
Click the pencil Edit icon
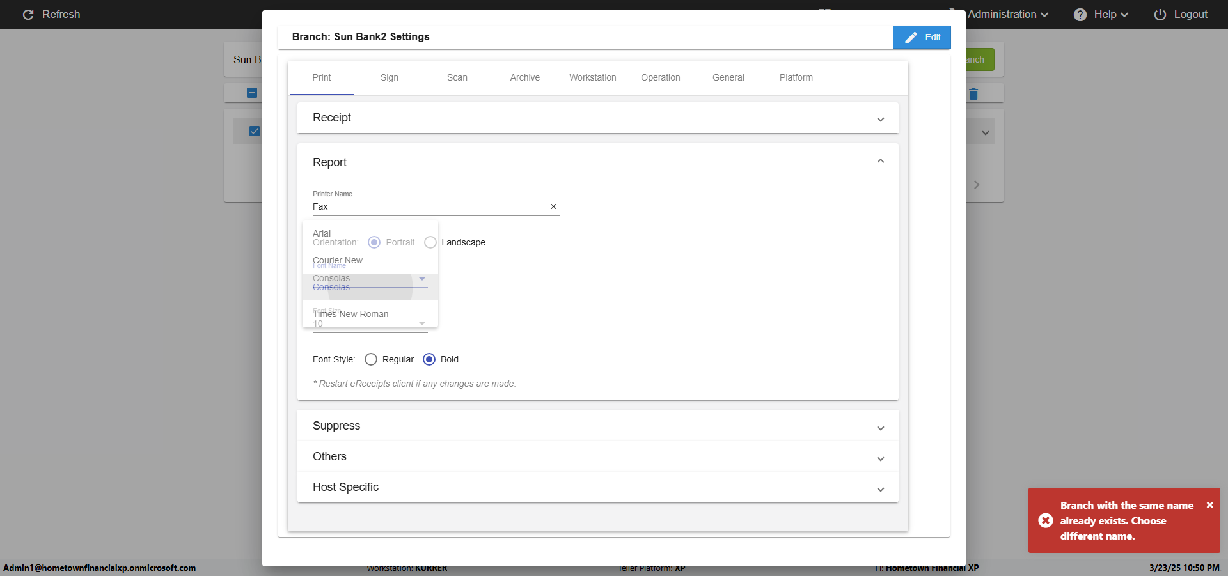click(911, 37)
